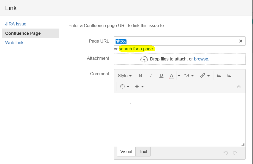Viewport: 253px width, 164px height.
Task: Open the emoticon smiley picker
Action: tap(123, 86)
